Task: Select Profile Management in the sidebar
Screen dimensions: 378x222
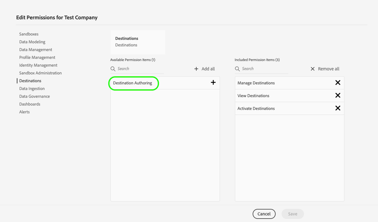Action: point(37,57)
